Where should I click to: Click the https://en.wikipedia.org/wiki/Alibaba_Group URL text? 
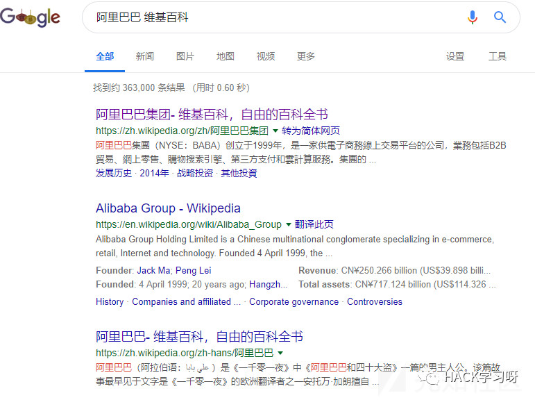coord(189,225)
